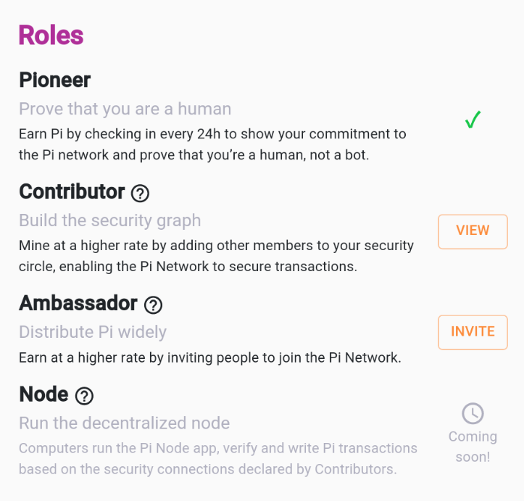Click the Node role title
524x501 pixels.
coord(43,394)
